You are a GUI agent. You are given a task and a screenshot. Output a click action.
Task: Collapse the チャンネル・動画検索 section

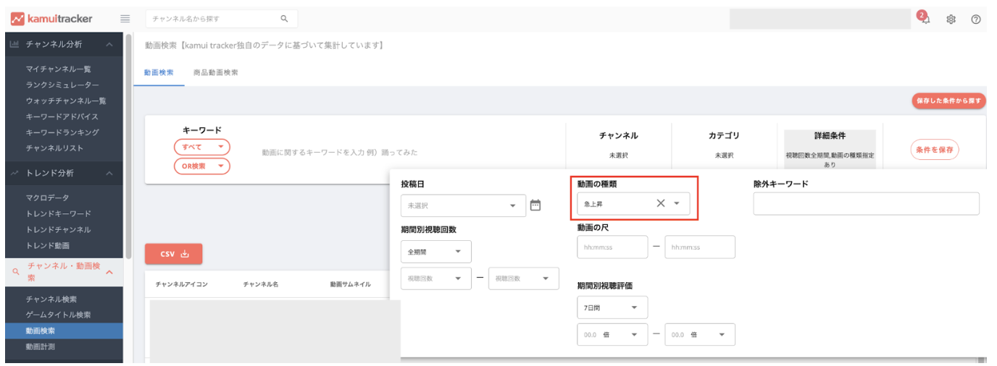pos(109,272)
